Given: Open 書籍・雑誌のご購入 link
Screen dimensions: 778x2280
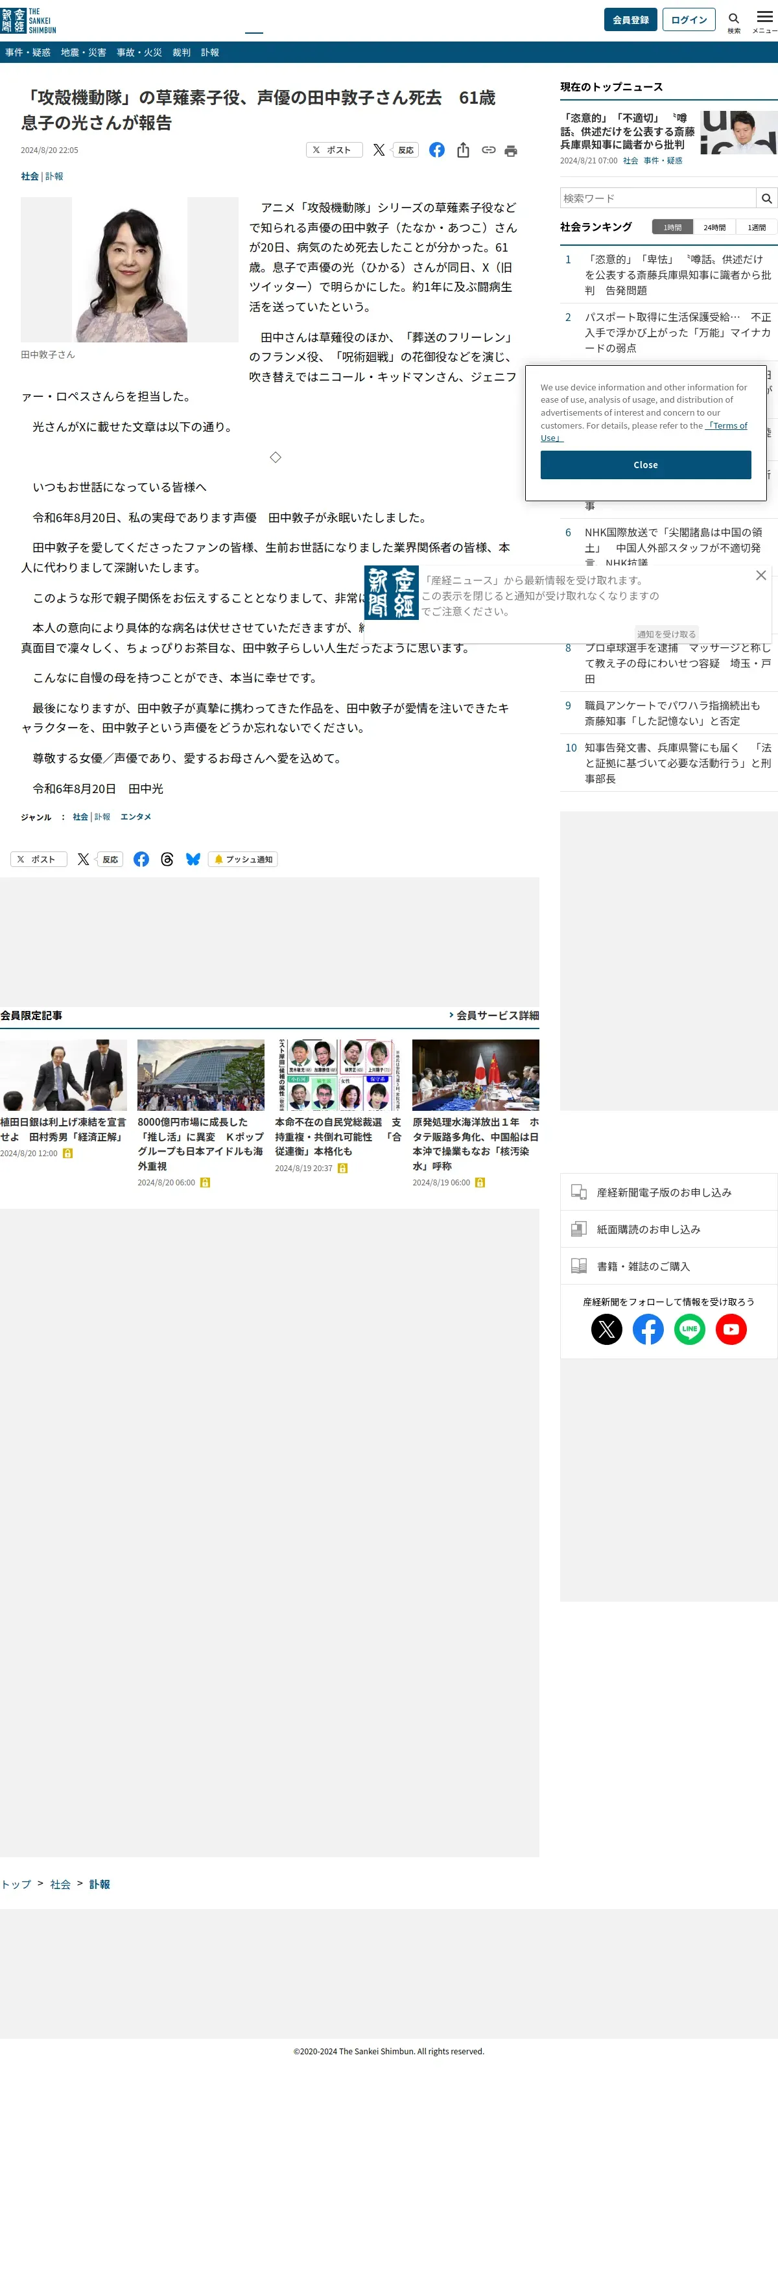Looking at the screenshot, I should point(668,1266).
